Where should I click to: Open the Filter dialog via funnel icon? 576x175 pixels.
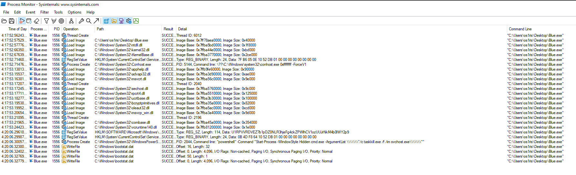click(x=46, y=21)
